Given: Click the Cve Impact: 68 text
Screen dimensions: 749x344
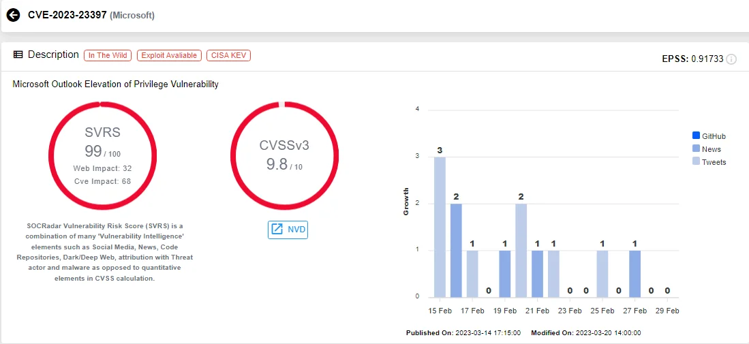Looking at the screenshot, I should coord(102,181).
